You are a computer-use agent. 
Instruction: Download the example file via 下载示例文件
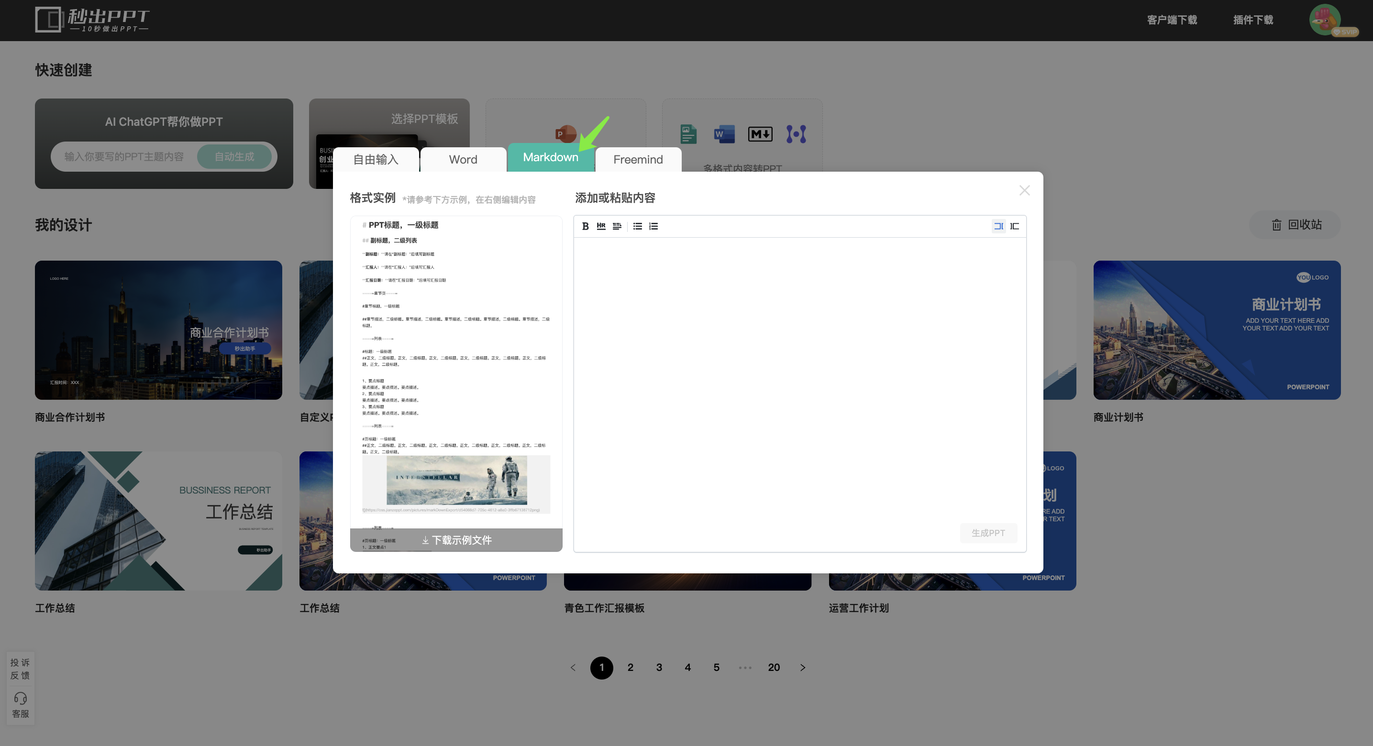[x=456, y=540]
